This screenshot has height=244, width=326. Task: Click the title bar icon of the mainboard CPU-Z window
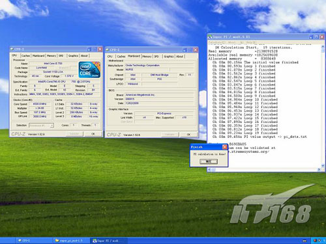pos(108,50)
